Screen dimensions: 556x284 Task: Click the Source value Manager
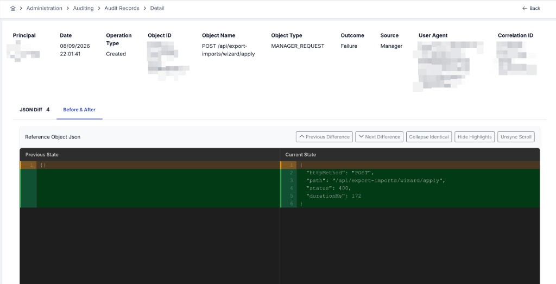tap(391, 46)
